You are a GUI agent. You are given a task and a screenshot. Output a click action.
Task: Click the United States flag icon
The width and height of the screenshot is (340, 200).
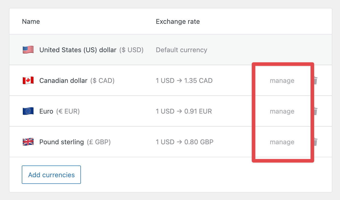click(x=28, y=50)
